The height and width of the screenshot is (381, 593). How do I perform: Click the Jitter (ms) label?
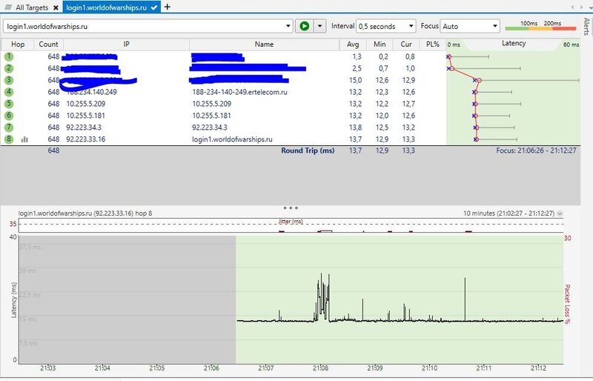291,222
